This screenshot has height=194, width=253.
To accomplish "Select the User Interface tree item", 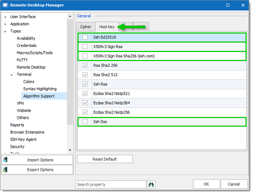I will [23, 17].
